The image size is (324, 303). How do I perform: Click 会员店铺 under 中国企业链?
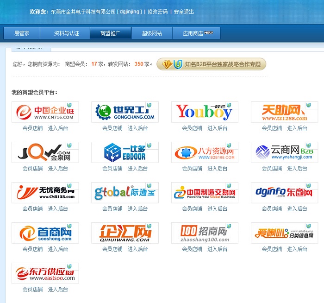tap(32, 128)
